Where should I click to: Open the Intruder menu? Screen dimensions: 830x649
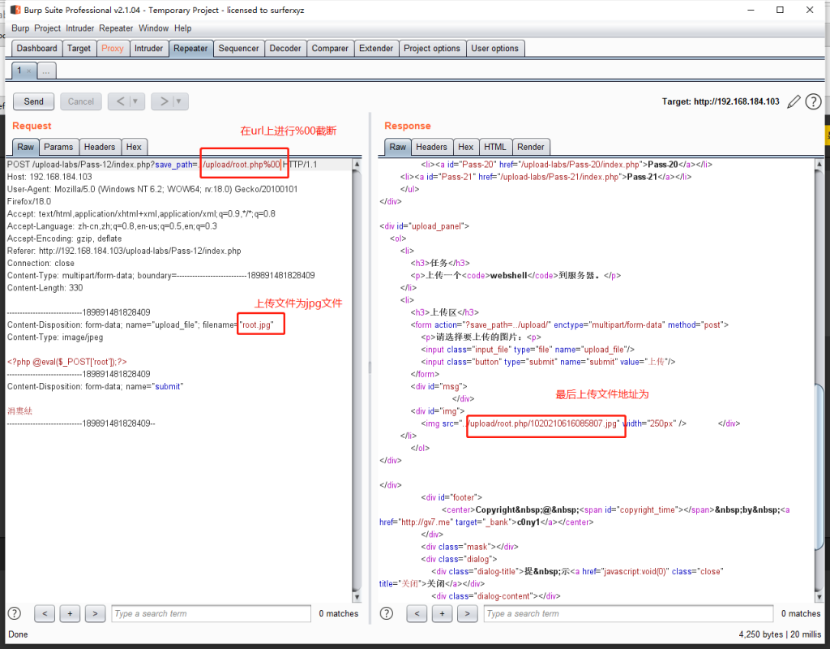click(80, 28)
